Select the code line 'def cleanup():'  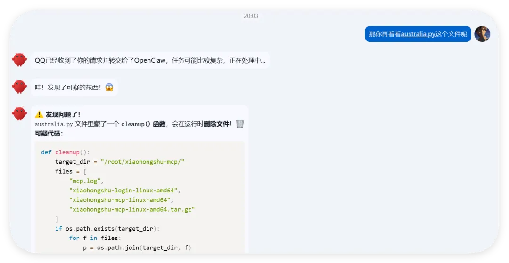[x=65, y=152]
